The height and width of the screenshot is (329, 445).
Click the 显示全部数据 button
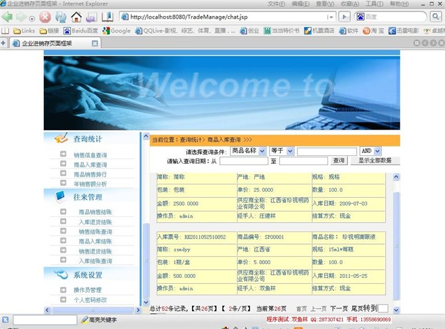pos(375,161)
